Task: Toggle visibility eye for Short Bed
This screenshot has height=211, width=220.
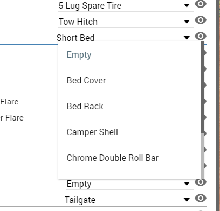Action: tap(201, 36)
